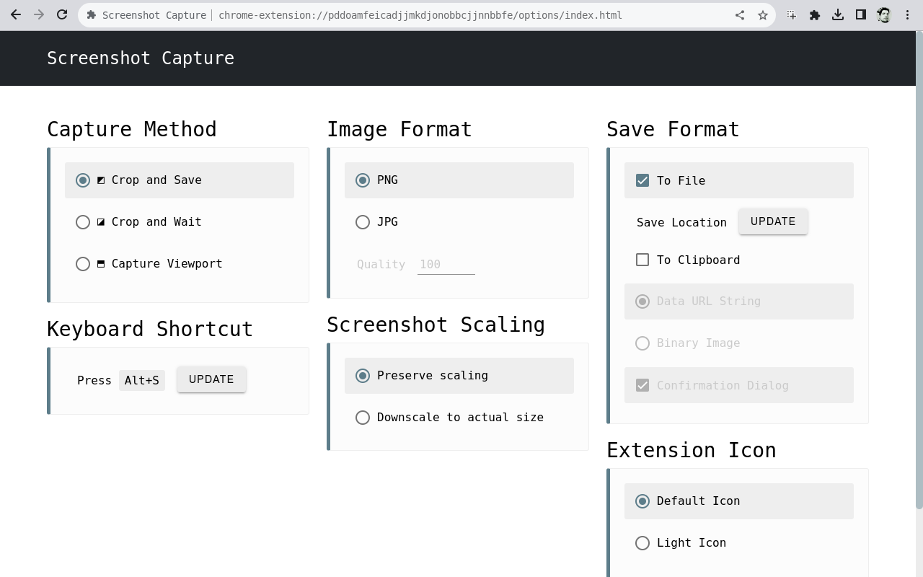Click the profile avatar icon
This screenshot has height=577, width=923.
[884, 15]
